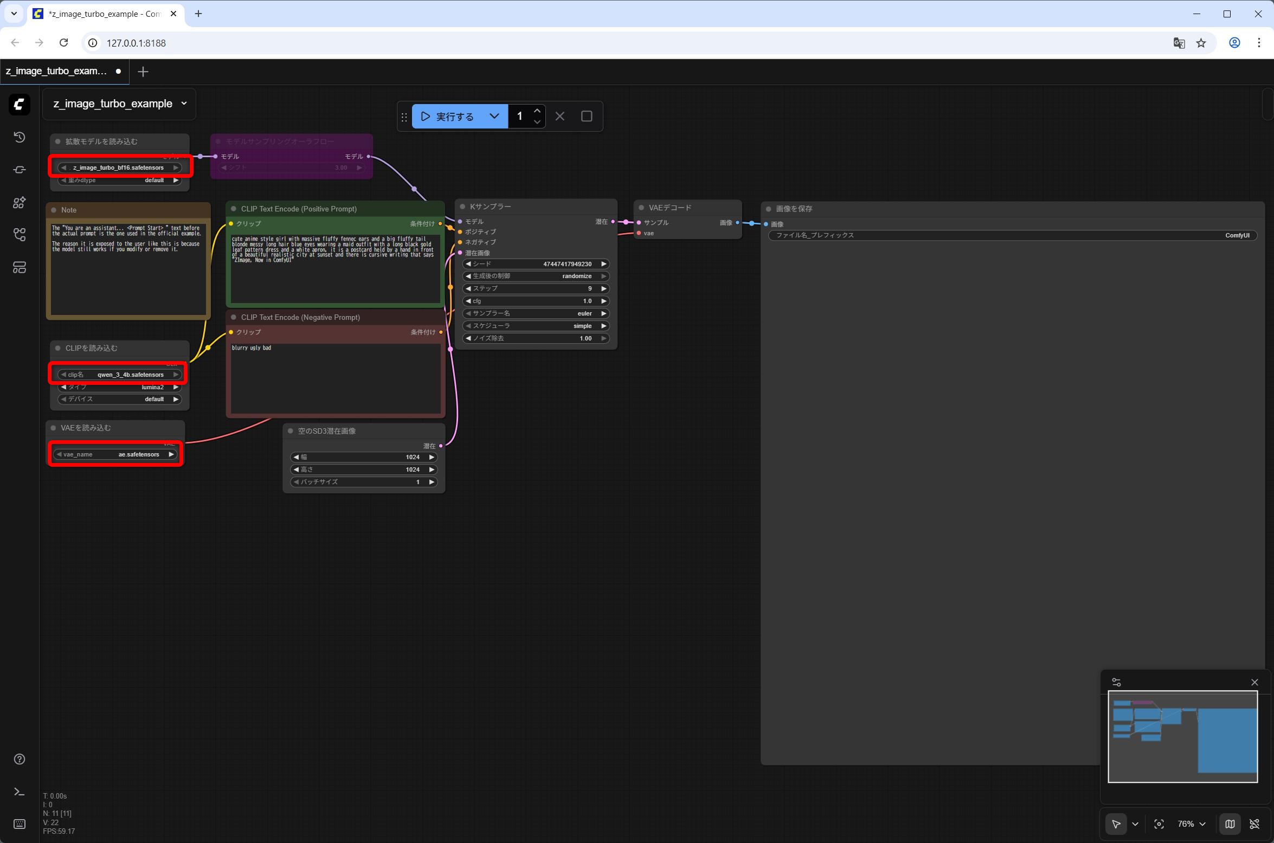Close the minimap panel
Screen dimensions: 1274x843
[1254, 682]
